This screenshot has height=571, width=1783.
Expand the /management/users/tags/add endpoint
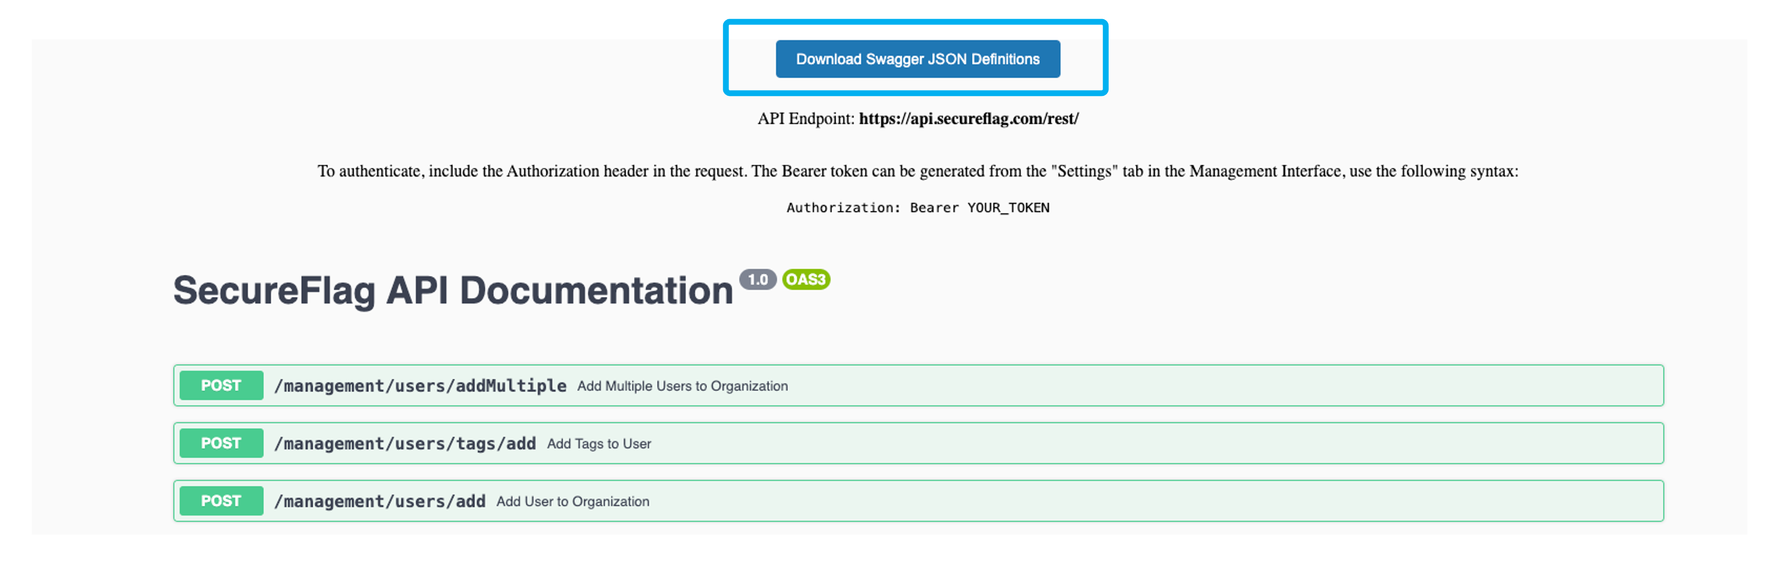(918, 444)
